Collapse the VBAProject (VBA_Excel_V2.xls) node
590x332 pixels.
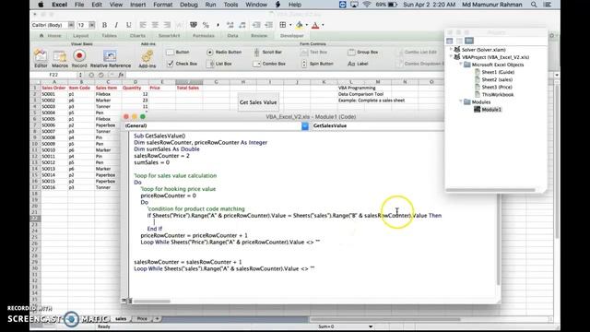tap(451, 57)
